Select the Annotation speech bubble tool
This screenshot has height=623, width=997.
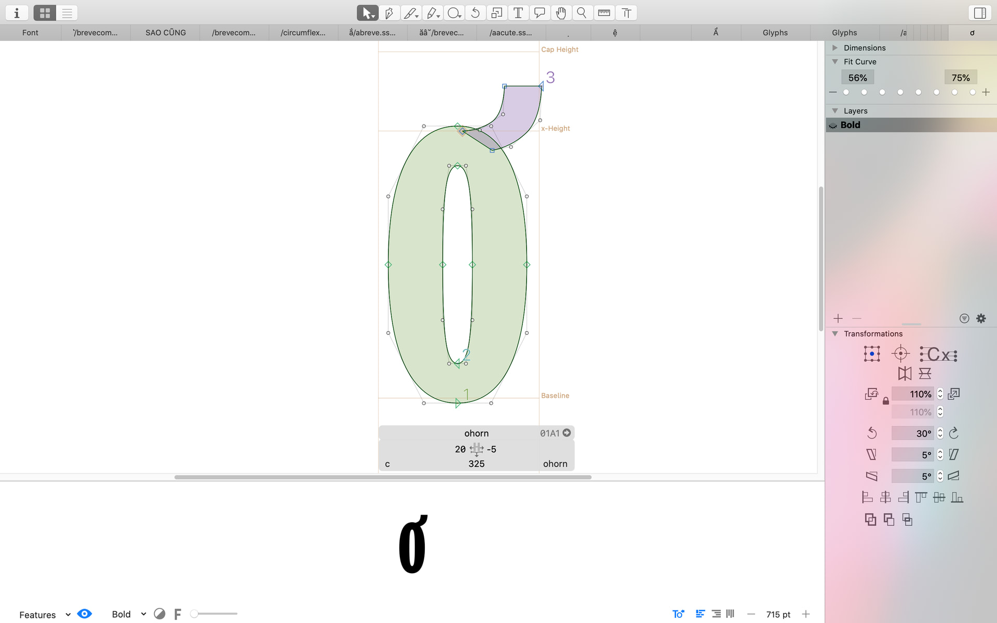point(540,13)
